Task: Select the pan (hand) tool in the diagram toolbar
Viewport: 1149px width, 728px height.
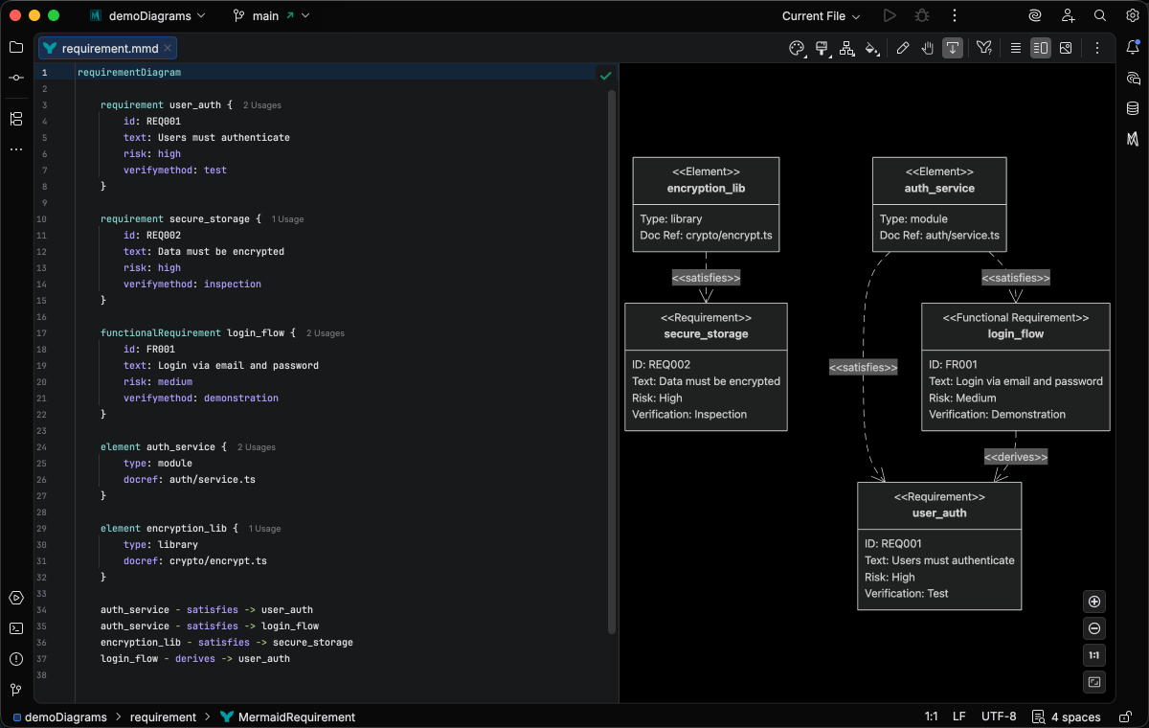Action: 927,47
